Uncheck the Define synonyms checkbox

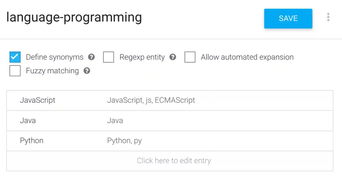(x=15, y=57)
